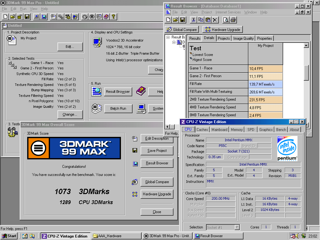Click Result Browser button in Run section
Viewport: 320px width, 240px height.
coord(118,92)
